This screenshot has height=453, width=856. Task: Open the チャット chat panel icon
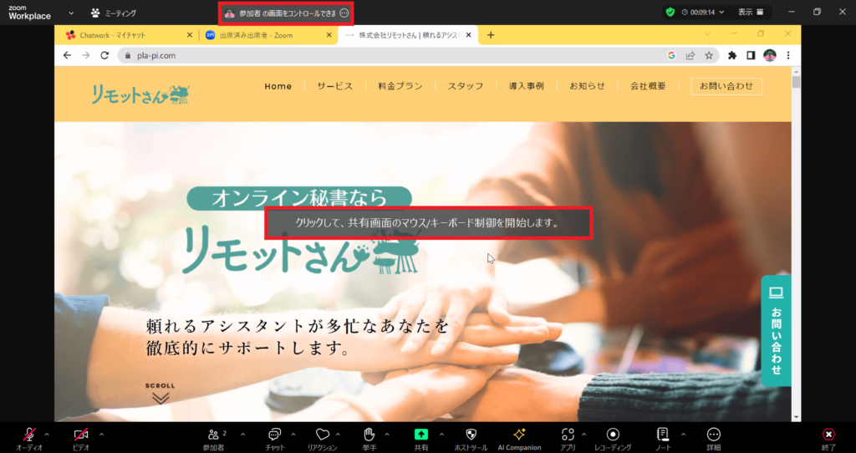pos(274,435)
